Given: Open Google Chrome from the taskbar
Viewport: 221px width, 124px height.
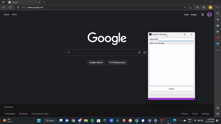Looking at the screenshot, I should click(x=73, y=121).
